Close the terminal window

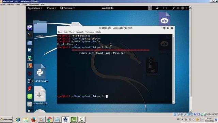(172, 28)
